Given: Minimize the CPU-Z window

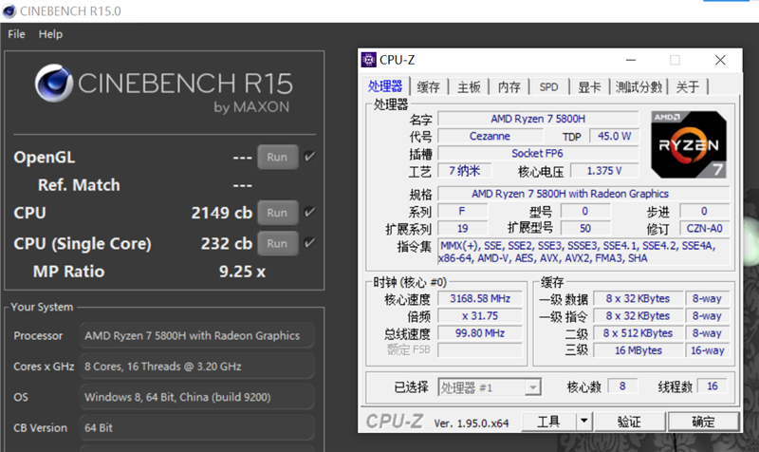Looking at the screenshot, I should point(631,60).
